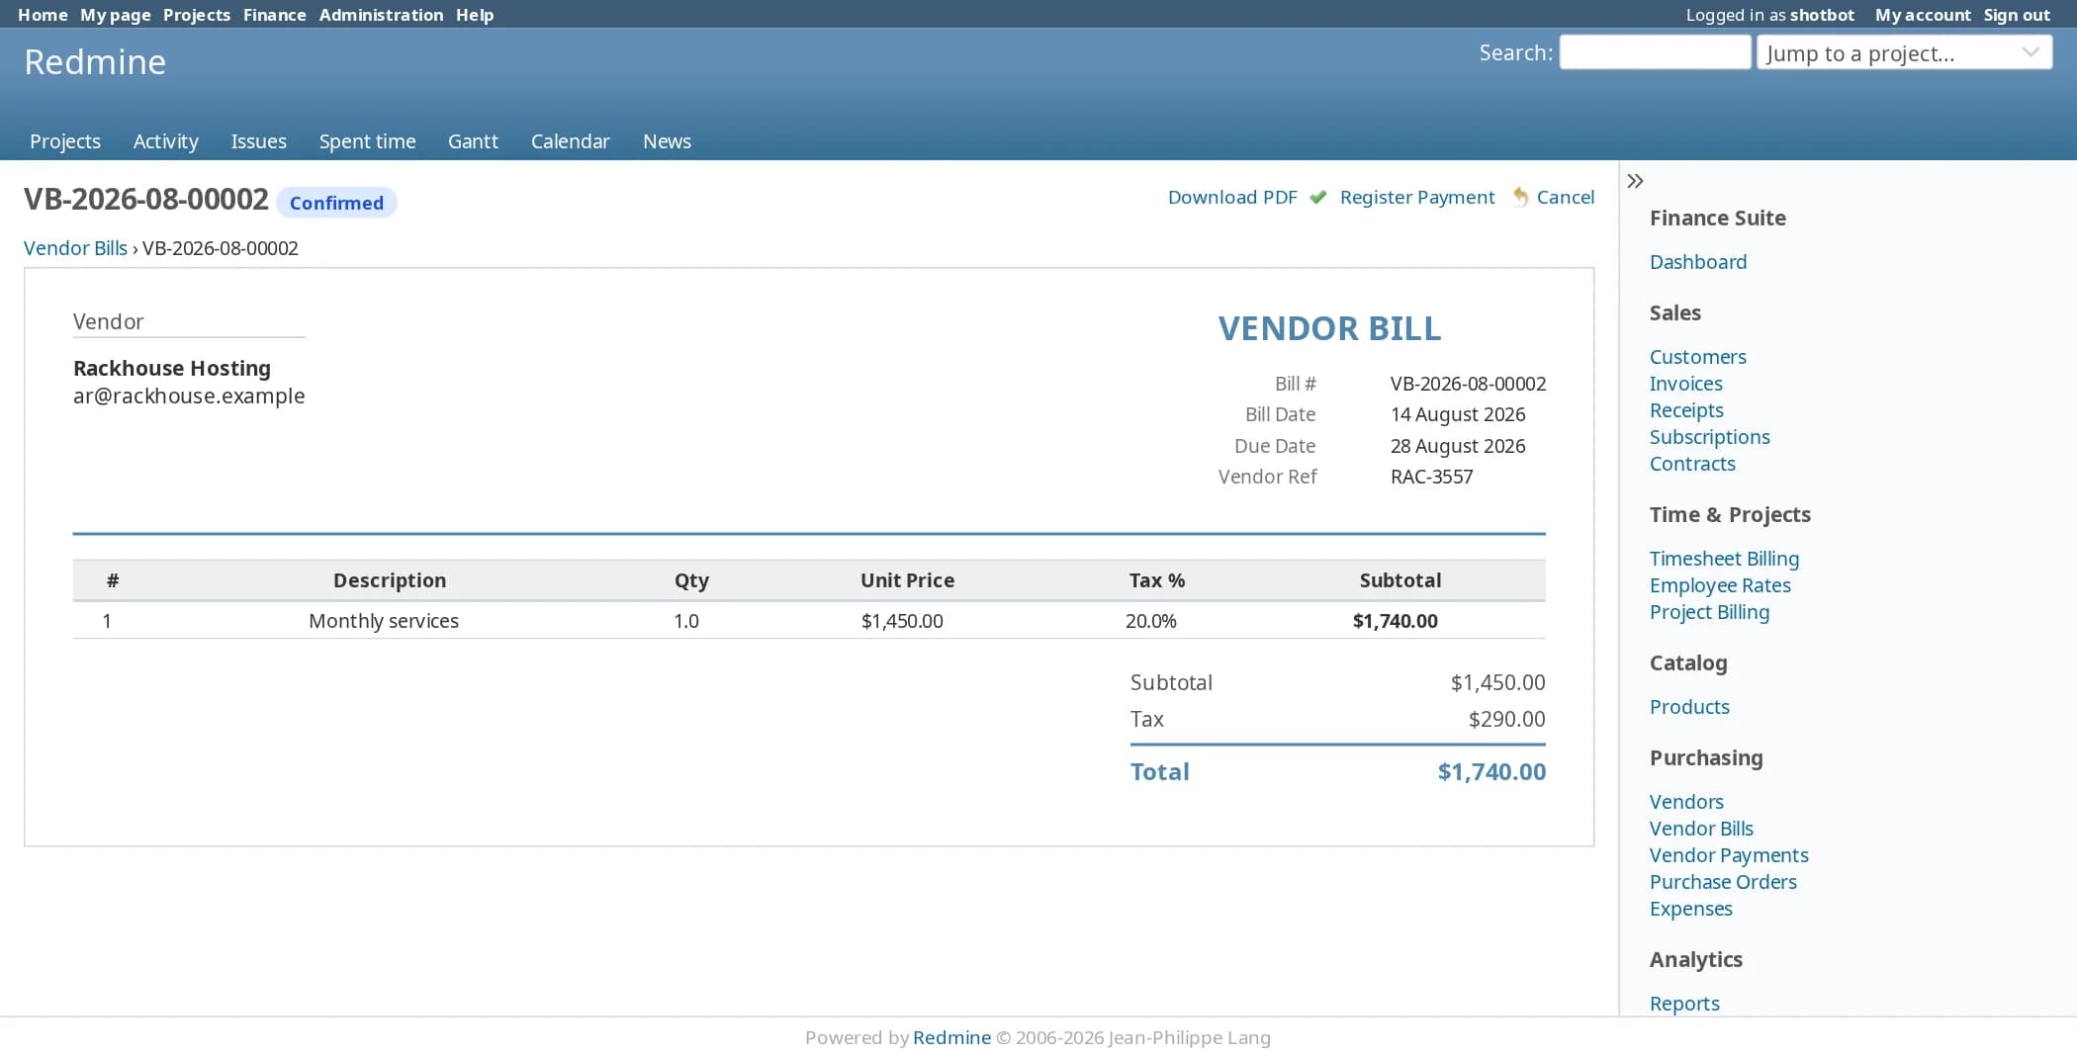Sign out of Redmine

(x=2017, y=15)
